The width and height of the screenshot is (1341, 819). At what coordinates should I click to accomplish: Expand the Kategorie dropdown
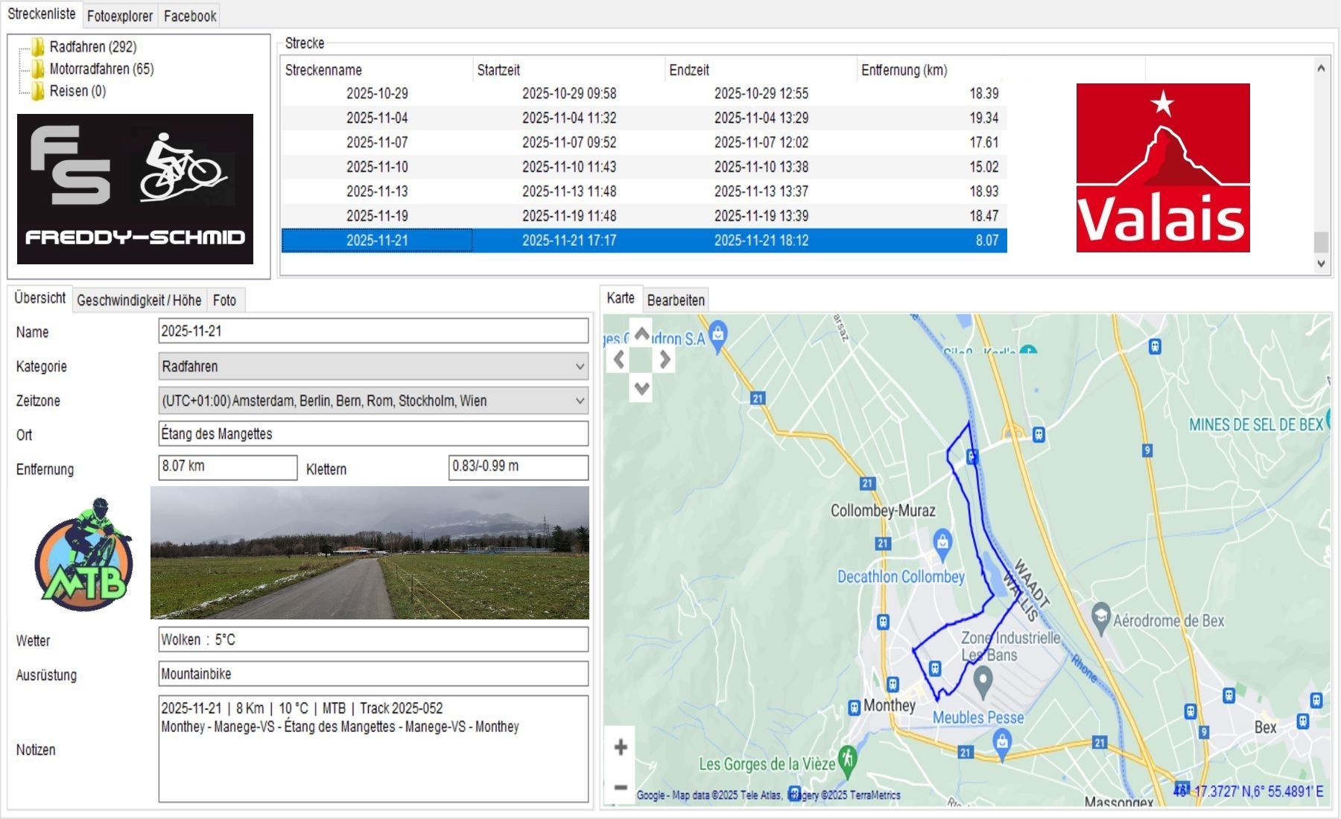[x=580, y=366]
